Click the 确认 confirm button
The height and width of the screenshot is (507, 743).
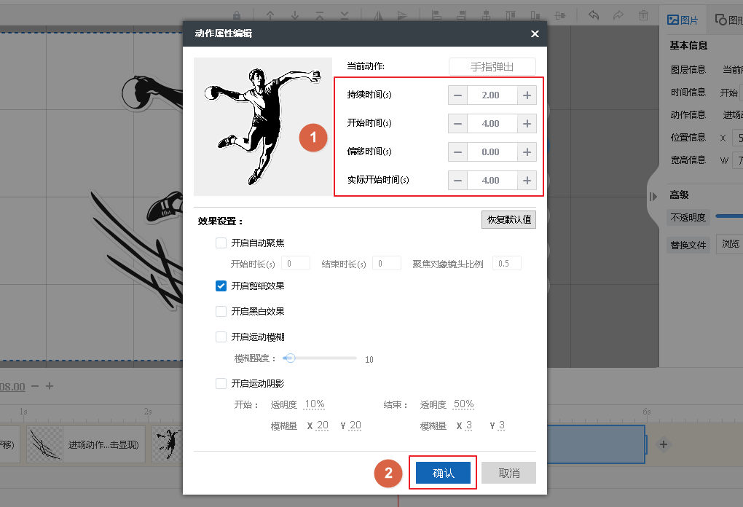[x=442, y=472]
